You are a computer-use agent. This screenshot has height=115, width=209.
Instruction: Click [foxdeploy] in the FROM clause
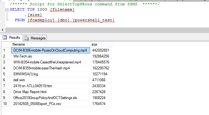pos(41,20)
